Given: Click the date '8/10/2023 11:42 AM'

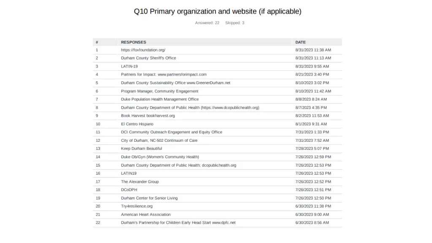Looking at the screenshot, I should coord(313,91).
